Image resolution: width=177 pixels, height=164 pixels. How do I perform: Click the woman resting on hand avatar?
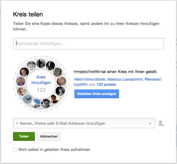22,91
